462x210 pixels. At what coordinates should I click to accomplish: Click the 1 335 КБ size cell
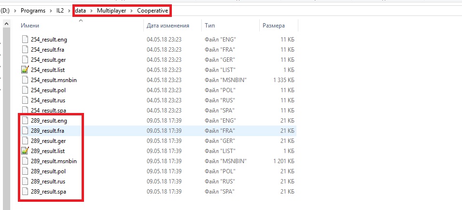284,80
